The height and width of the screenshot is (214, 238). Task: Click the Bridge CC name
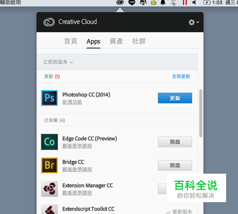[73, 162]
